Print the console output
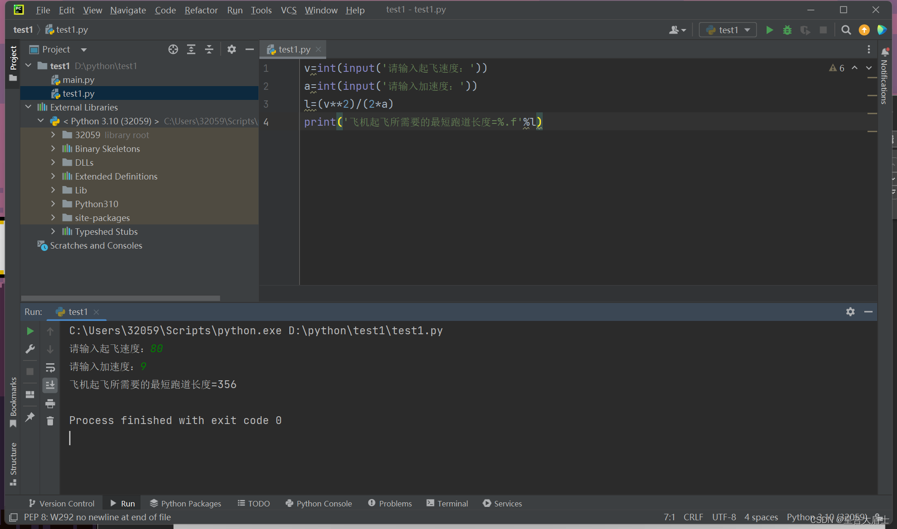The image size is (897, 529). tap(50, 403)
